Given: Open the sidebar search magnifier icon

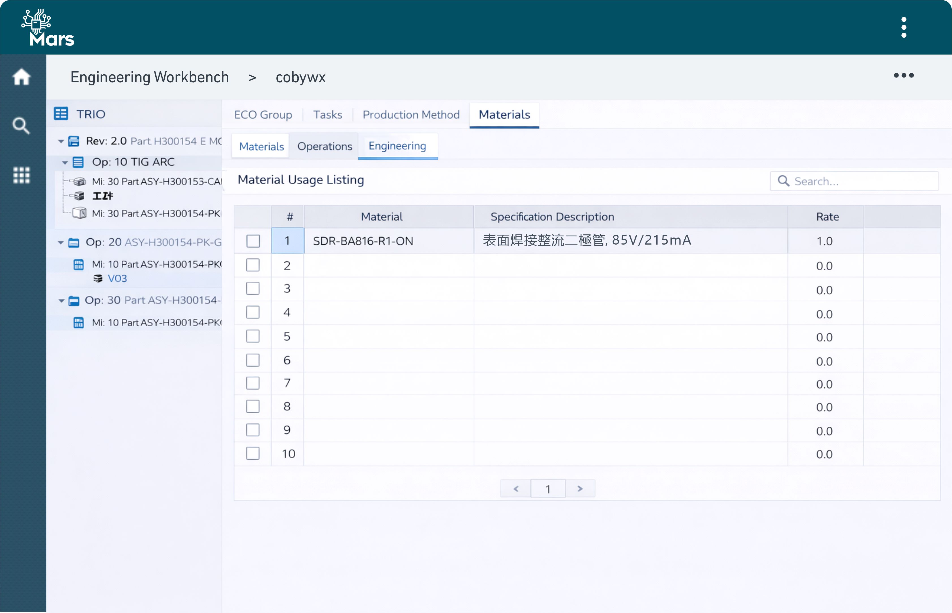Looking at the screenshot, I should pos(21,126).
